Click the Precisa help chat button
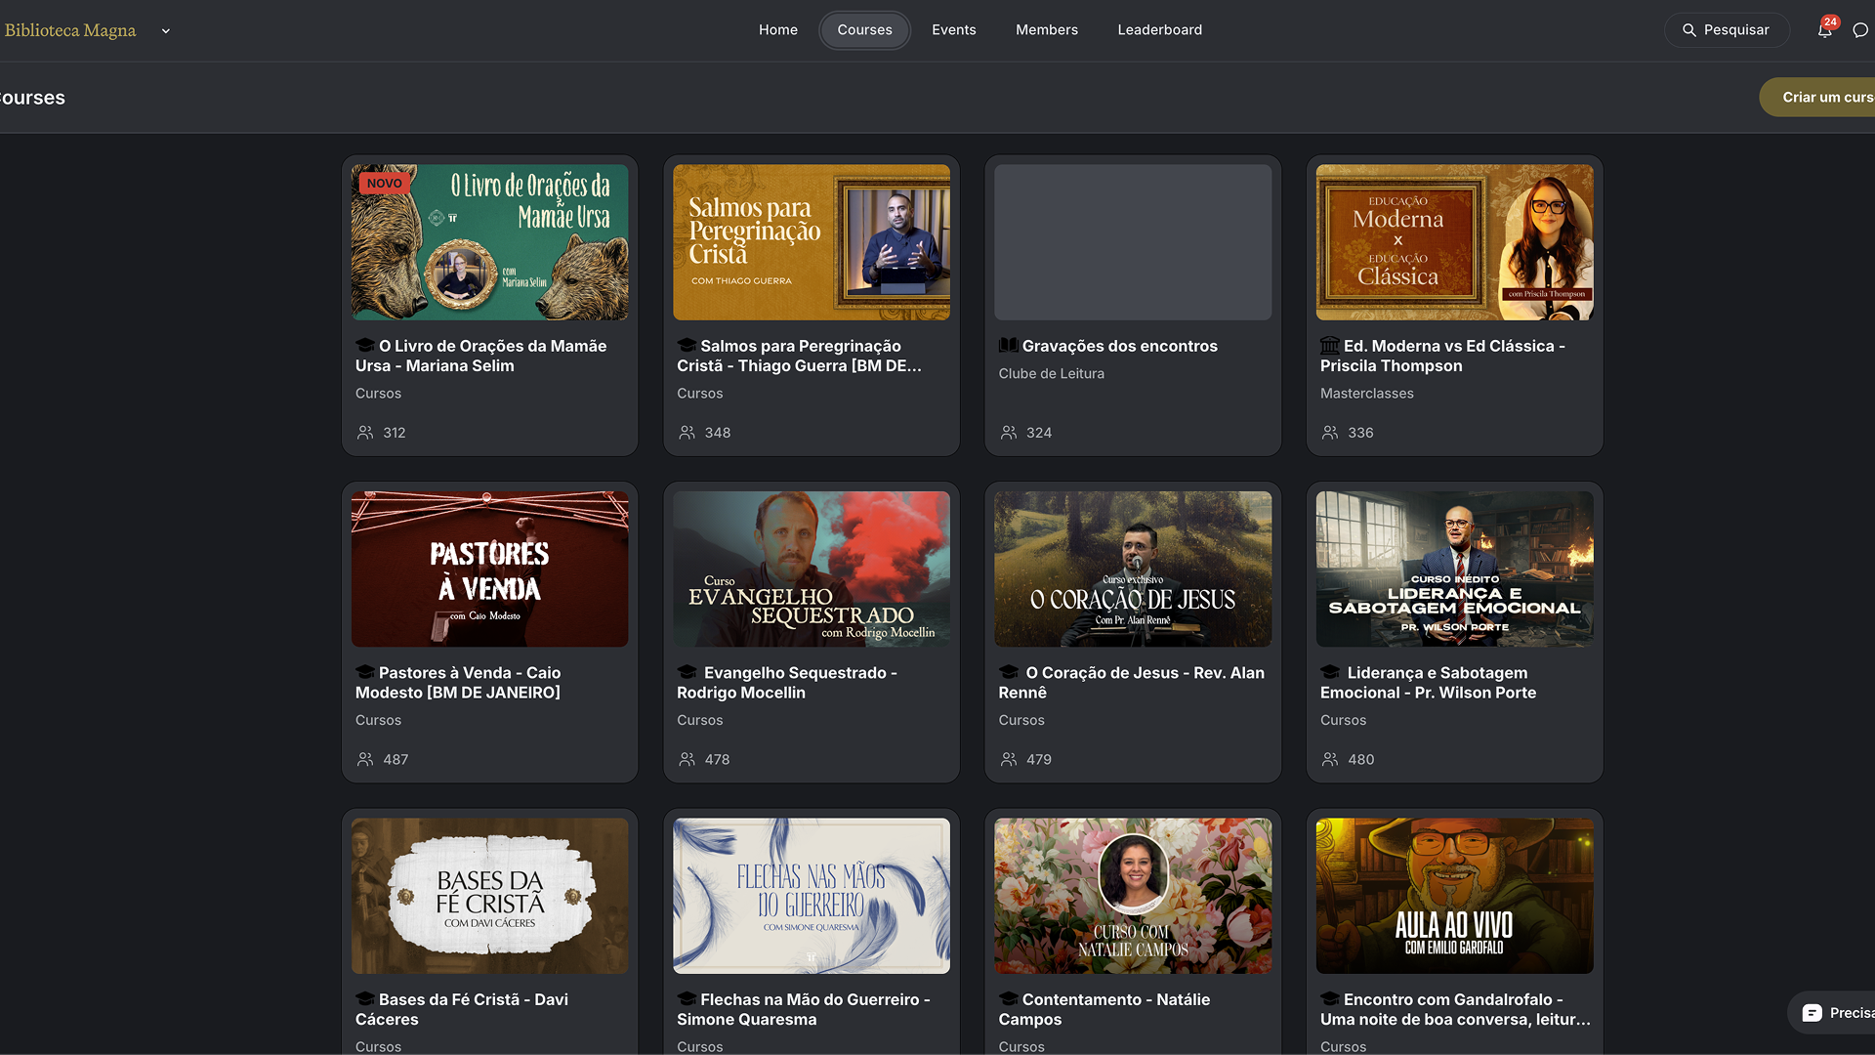The image size is (1875, 1055). click(x=1832, y=1013)
